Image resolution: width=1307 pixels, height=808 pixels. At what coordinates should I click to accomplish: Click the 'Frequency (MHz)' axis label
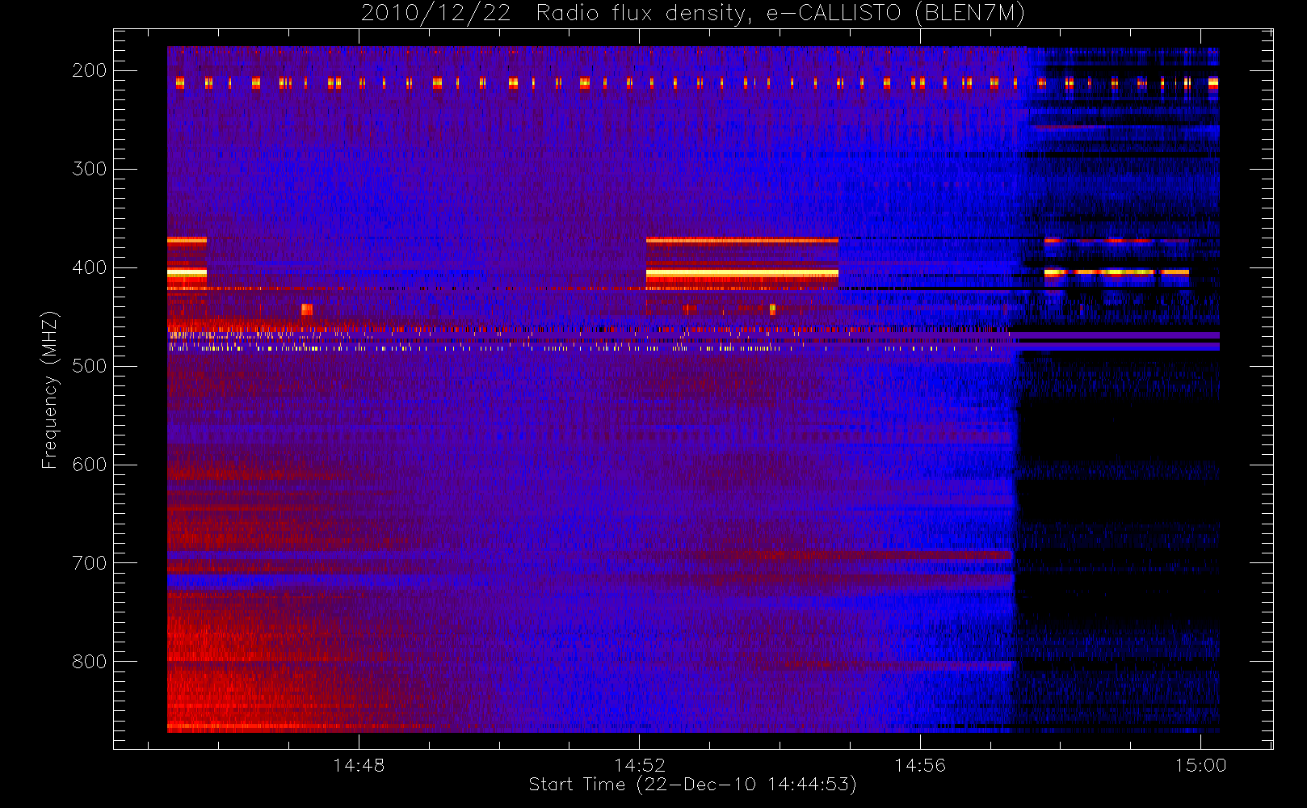tap(50, 389)
